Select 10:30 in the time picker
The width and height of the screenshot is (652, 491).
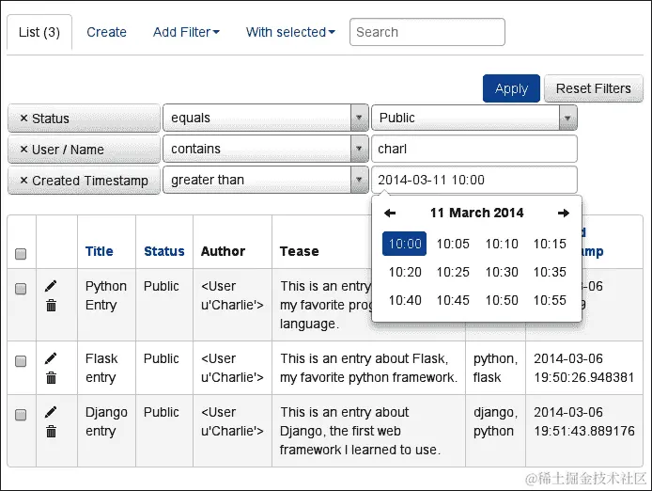coord(502,272)
